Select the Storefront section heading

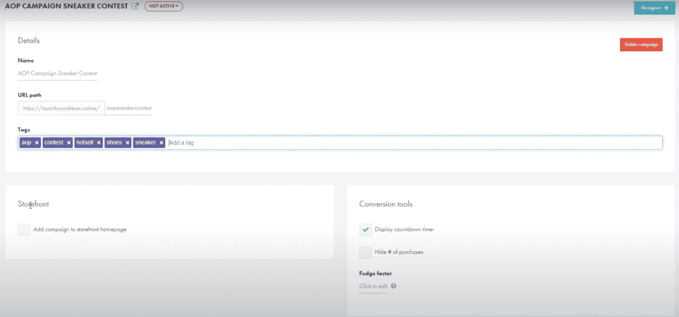[x=33, y=204]
